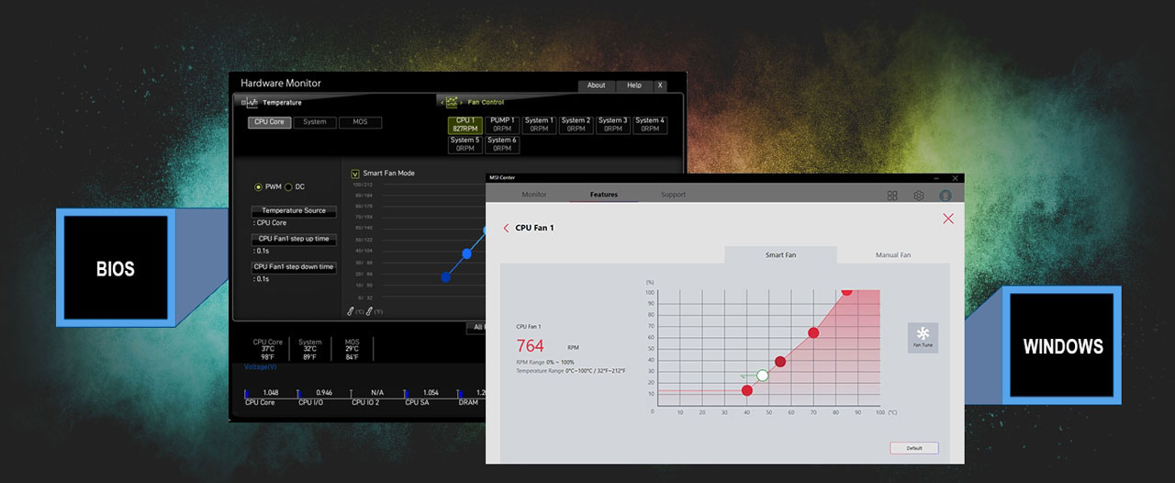The image size is (1175, 483).
Task: Click the user profile avatar in MSI Center
Action: (x=946, y=196)
